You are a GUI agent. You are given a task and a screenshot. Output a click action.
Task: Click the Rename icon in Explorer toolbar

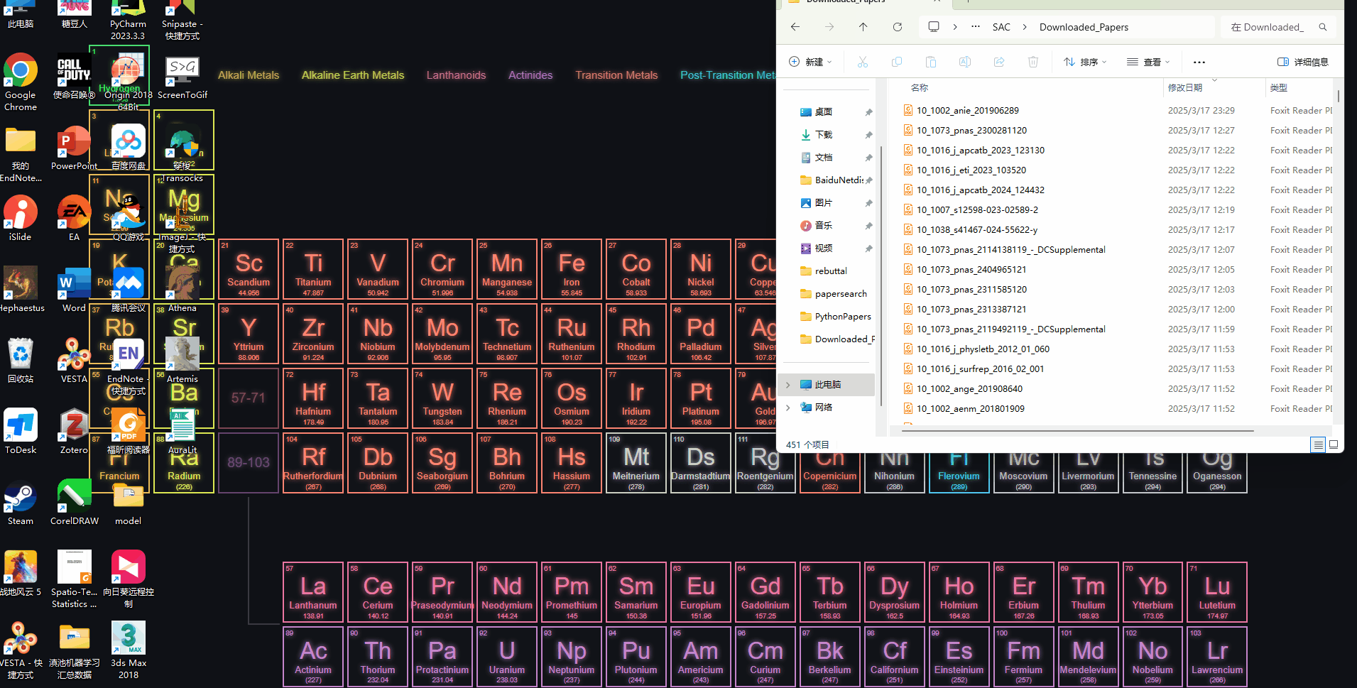(965, 62)
